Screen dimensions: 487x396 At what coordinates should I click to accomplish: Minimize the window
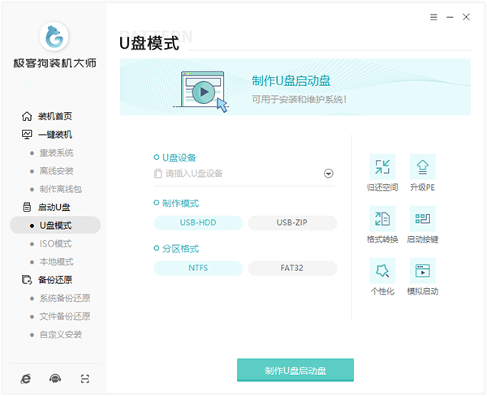click(x=450, y=17)
